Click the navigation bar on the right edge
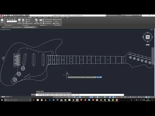 pos(152,56)
